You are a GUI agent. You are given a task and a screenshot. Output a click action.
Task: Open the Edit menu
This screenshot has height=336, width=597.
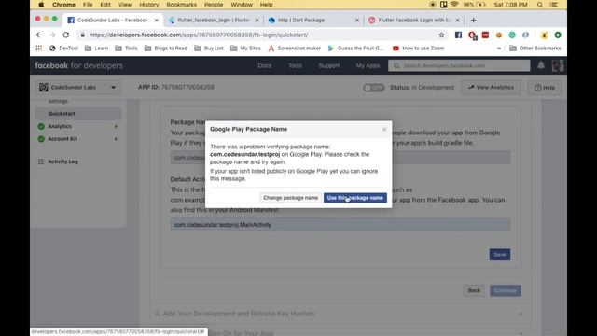105,5
